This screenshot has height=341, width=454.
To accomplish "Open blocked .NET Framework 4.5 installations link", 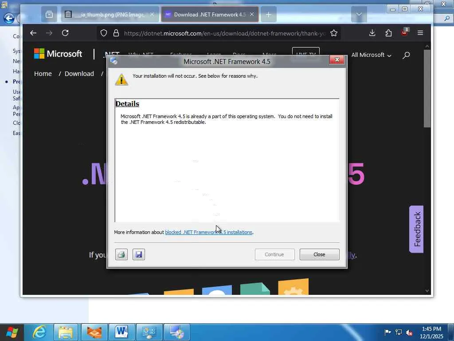I will coord(208,232).
